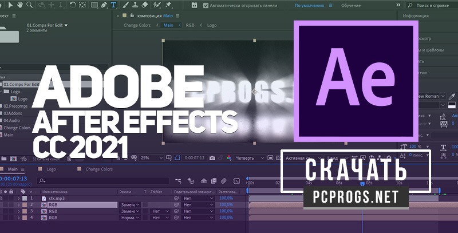Click the viewer timecode 0:00:07:13
Screen dimensions: 458x233
point(195,157)
